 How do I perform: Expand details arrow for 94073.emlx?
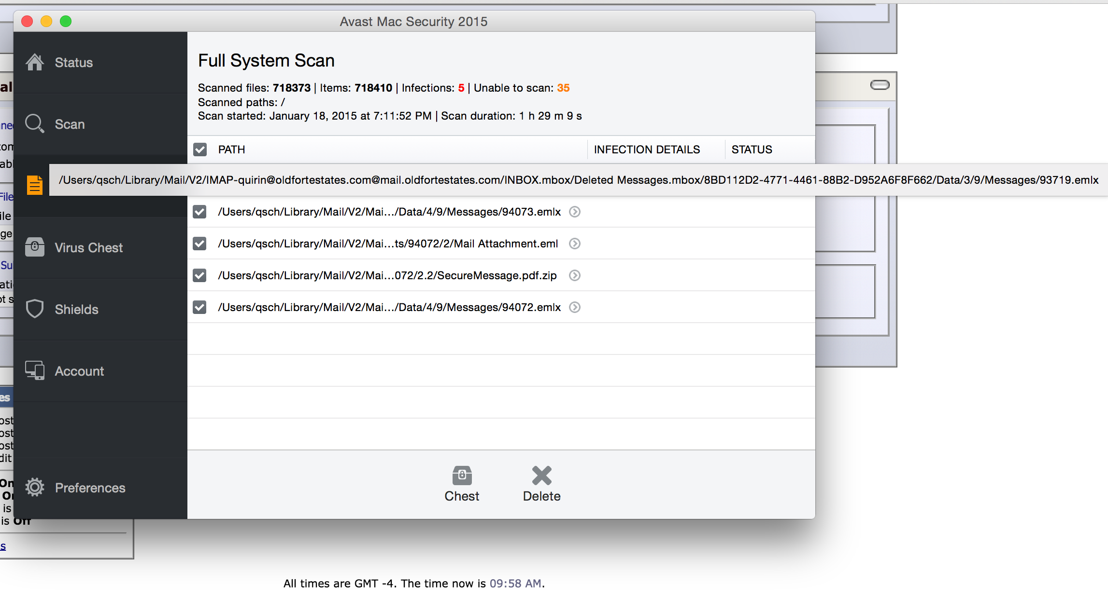(x=575, y=212)
